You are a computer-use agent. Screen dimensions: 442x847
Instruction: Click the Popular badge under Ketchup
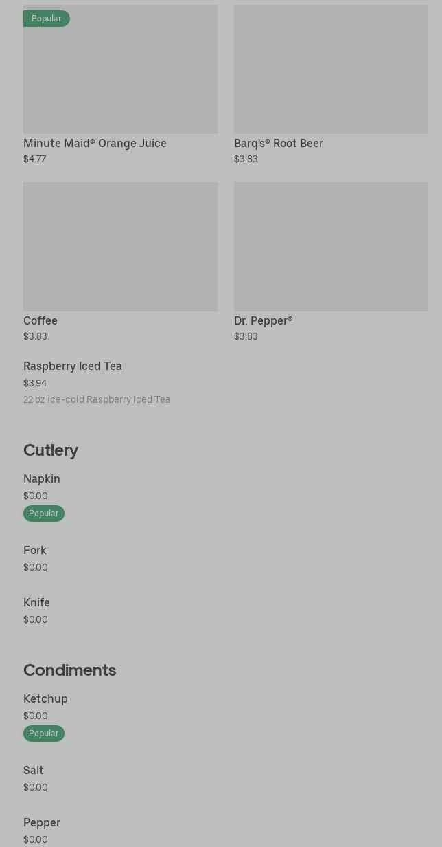coord(44,734)
